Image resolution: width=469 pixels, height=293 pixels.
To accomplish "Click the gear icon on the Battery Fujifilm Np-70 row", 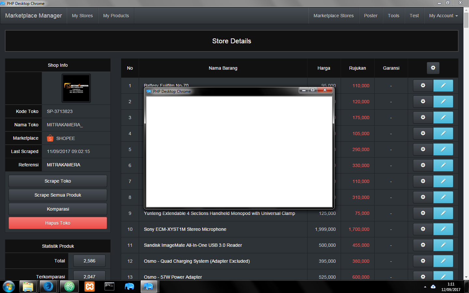I will (423, 85).
